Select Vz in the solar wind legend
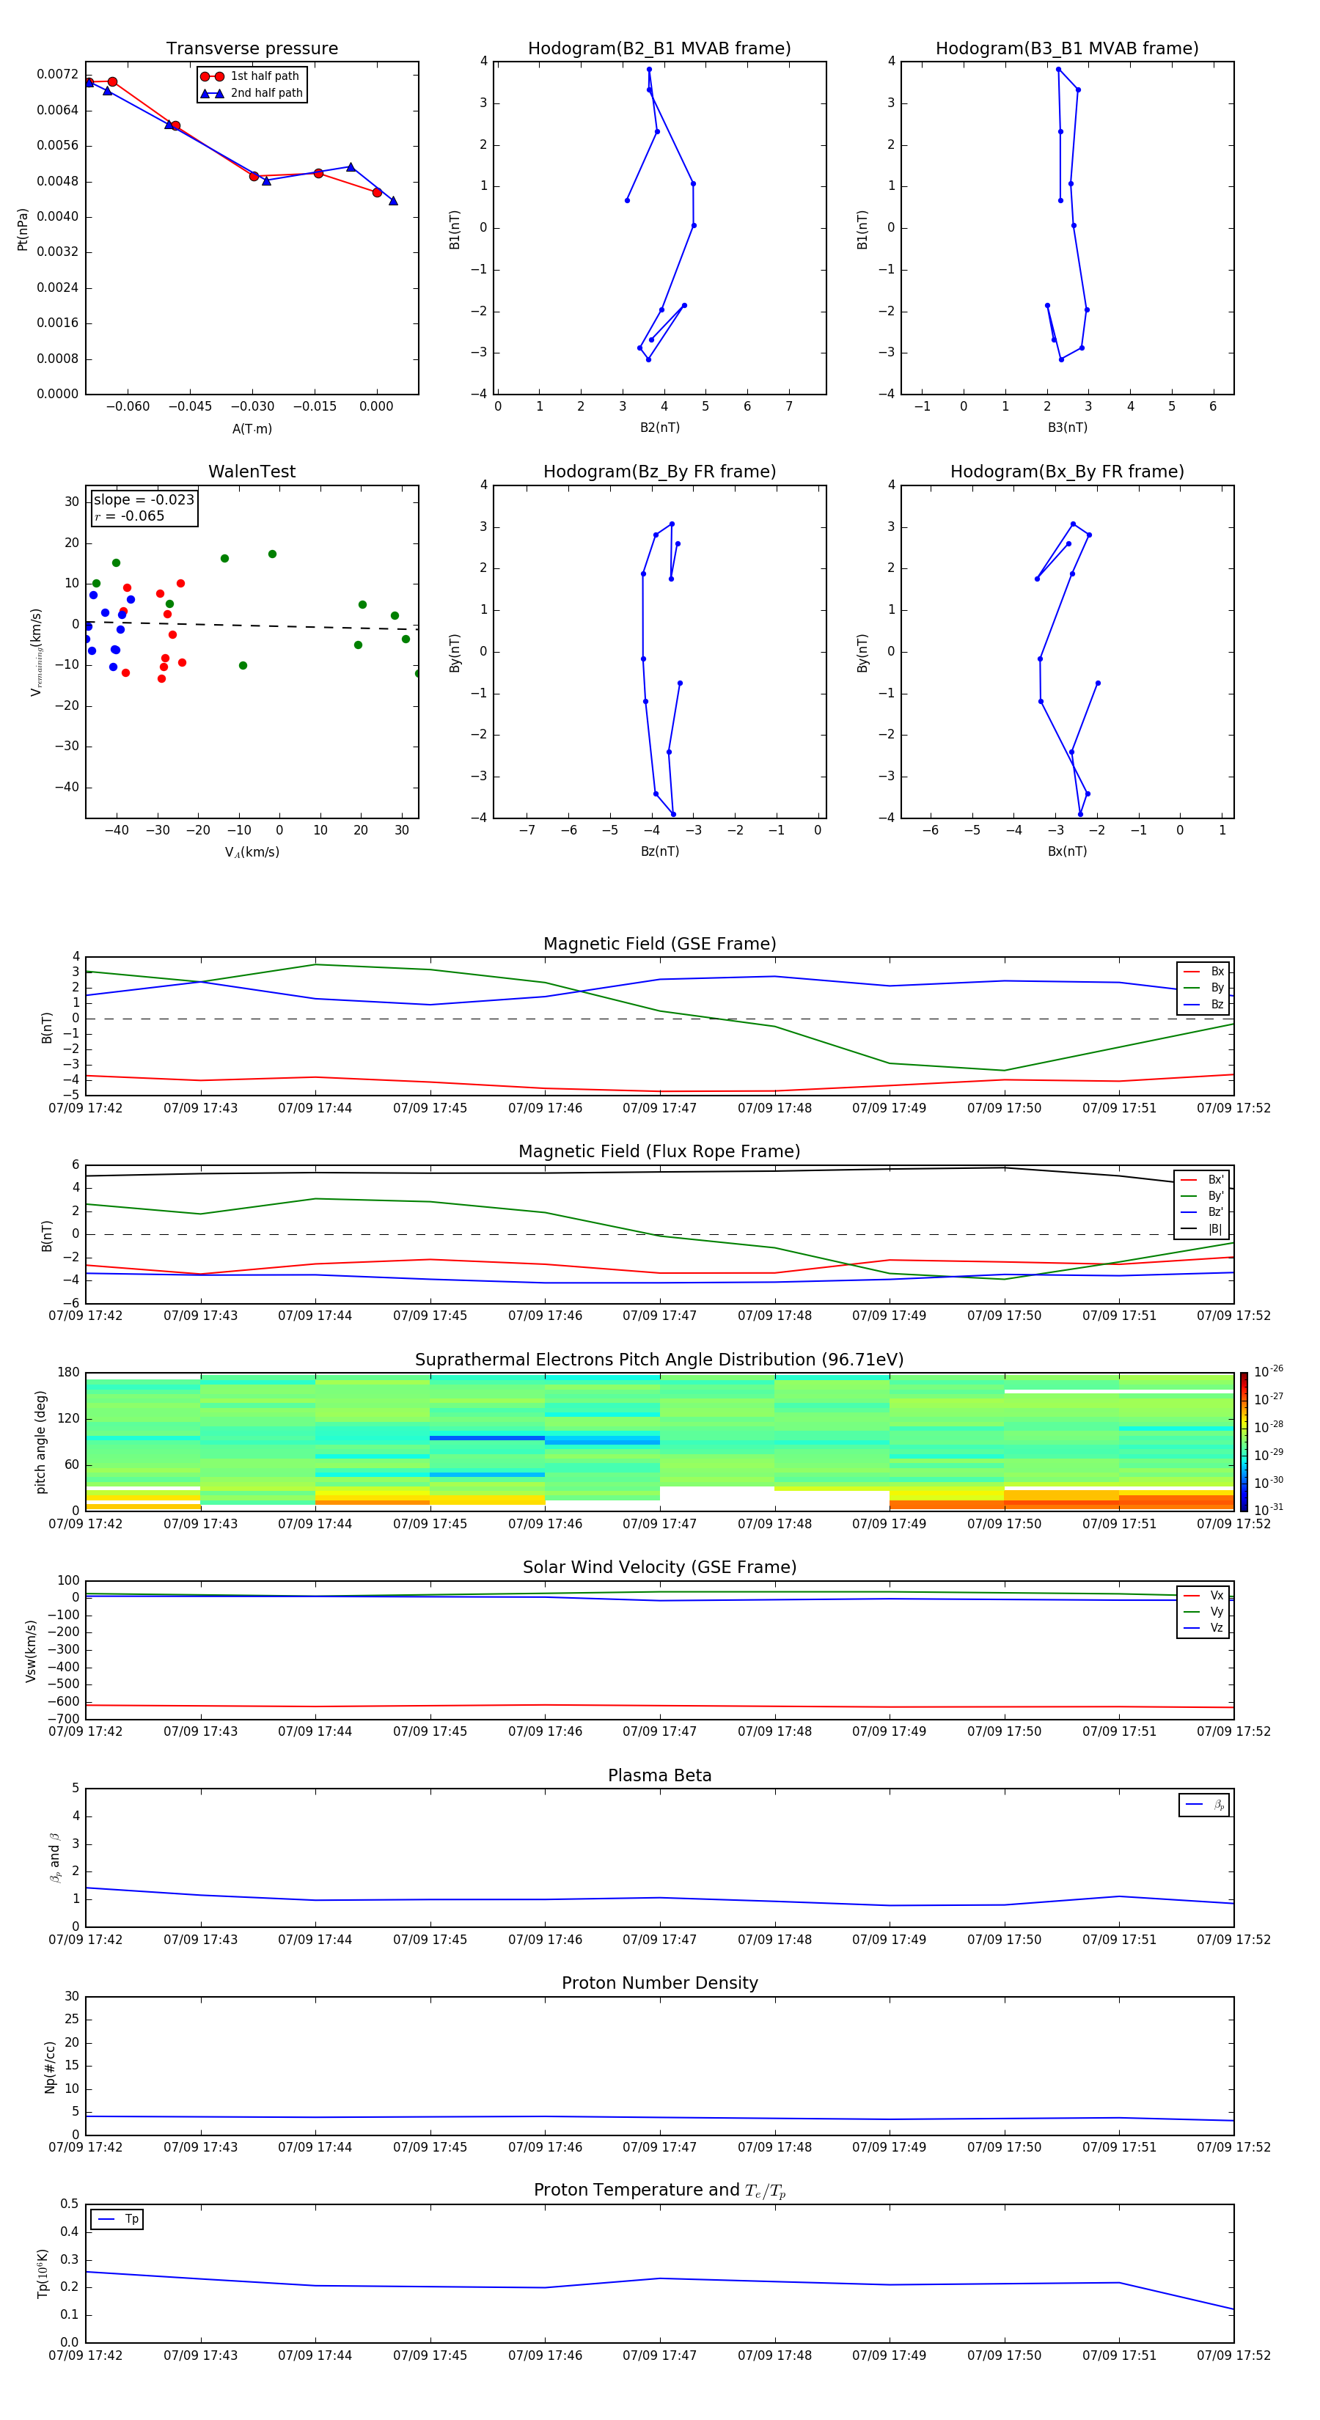This screenshot has height=2420, width=1320. point(1203,1627)
